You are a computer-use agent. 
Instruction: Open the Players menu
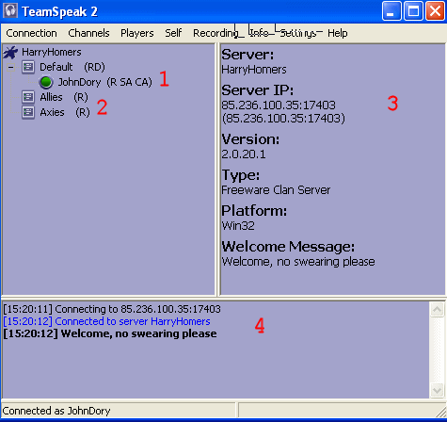pyautogui.click(x=137, y=33)
